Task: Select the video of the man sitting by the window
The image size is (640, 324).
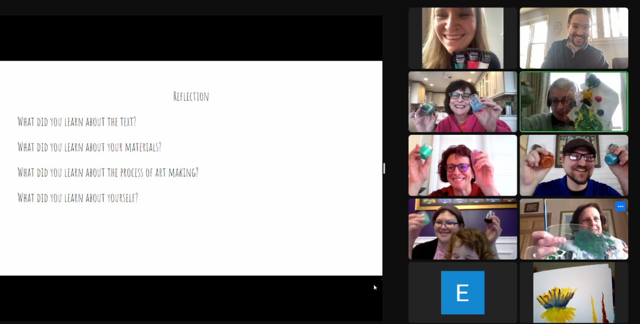Action: [x=574, y=38]
